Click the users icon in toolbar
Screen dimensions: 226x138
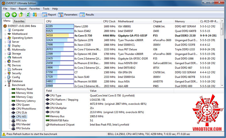tap(35, 14)
